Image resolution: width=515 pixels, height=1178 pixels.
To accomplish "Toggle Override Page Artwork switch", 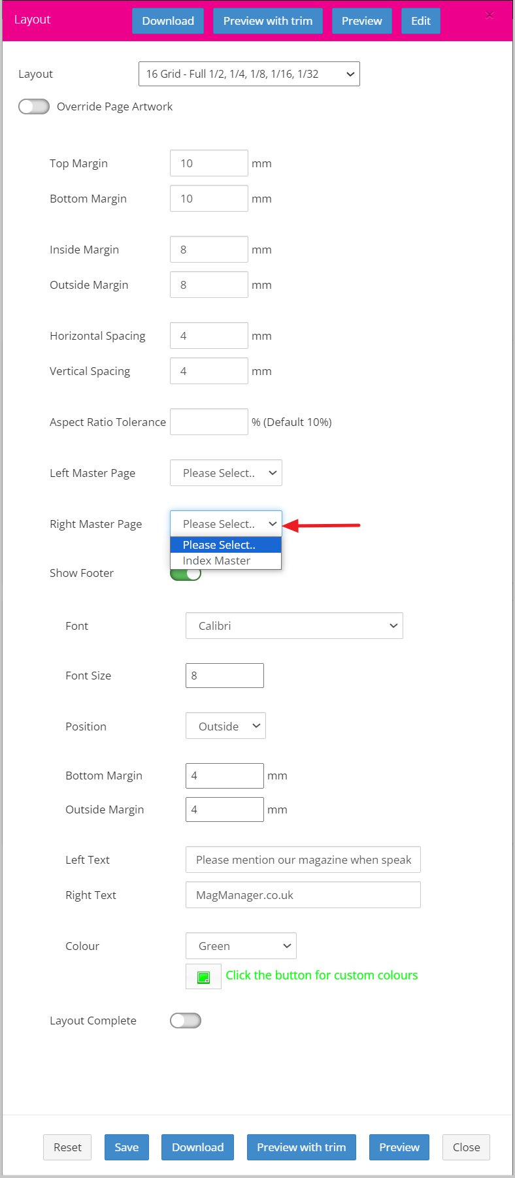I will click(34, 106).
